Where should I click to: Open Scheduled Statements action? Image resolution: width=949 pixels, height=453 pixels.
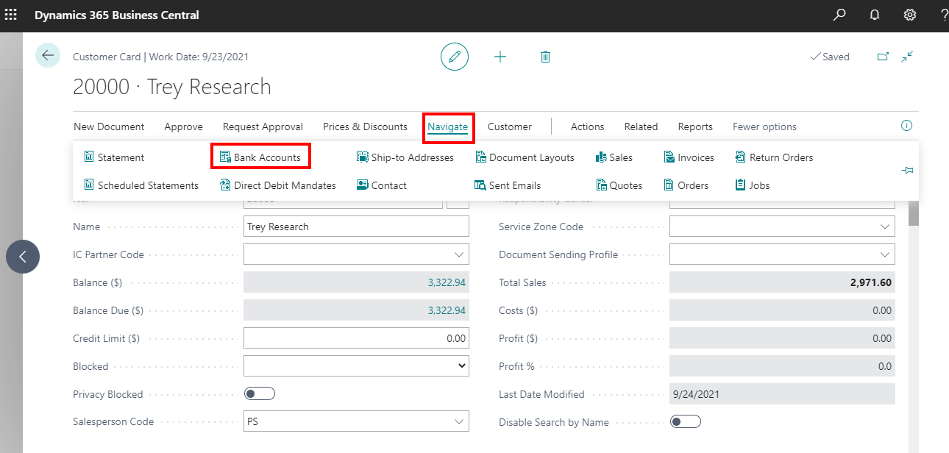pyautogui.click(x=141, y=185)
